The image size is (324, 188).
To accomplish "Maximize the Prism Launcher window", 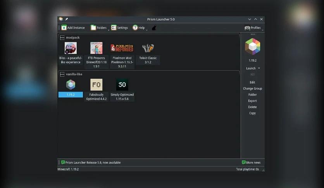I will pyautogui.click(x=256, y=19).
